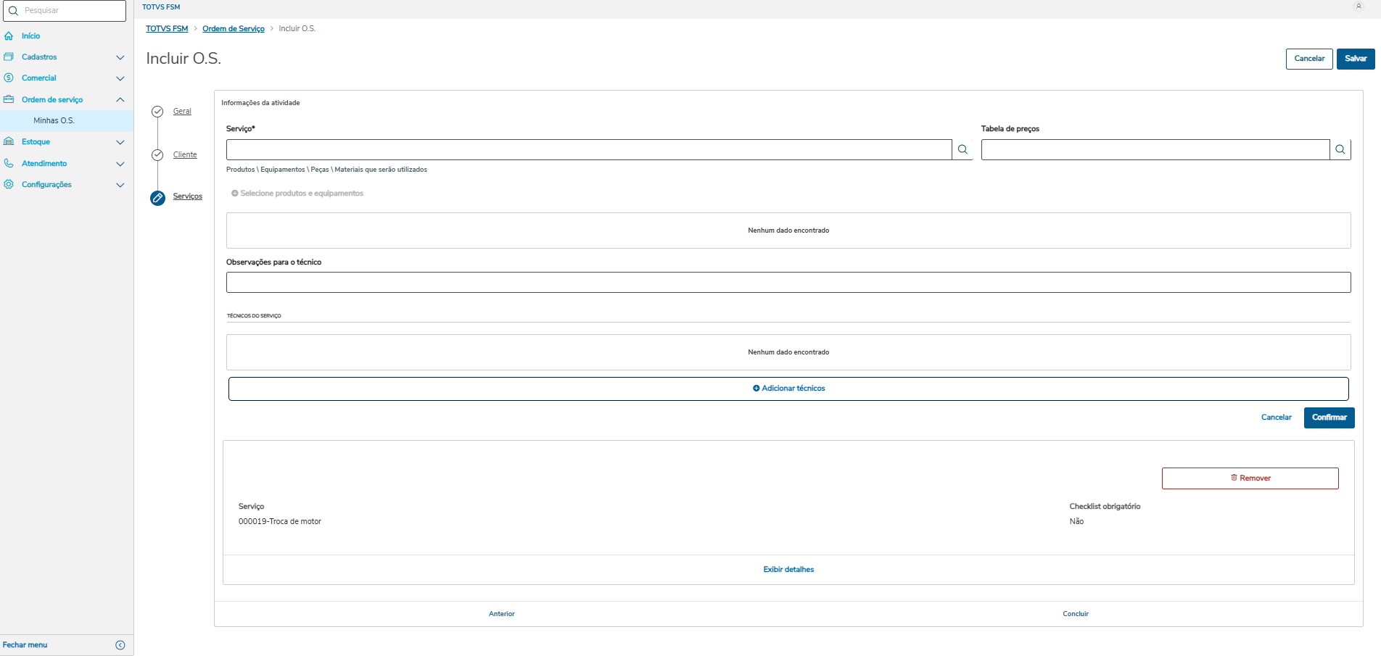Open Minhas O.S. in the sidebar

[x=54, y=120]
